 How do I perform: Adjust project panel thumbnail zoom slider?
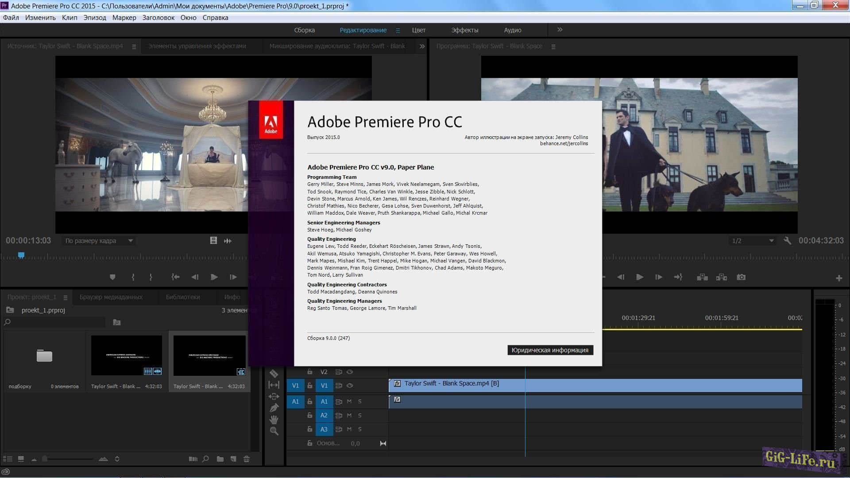tap(45, 459)
